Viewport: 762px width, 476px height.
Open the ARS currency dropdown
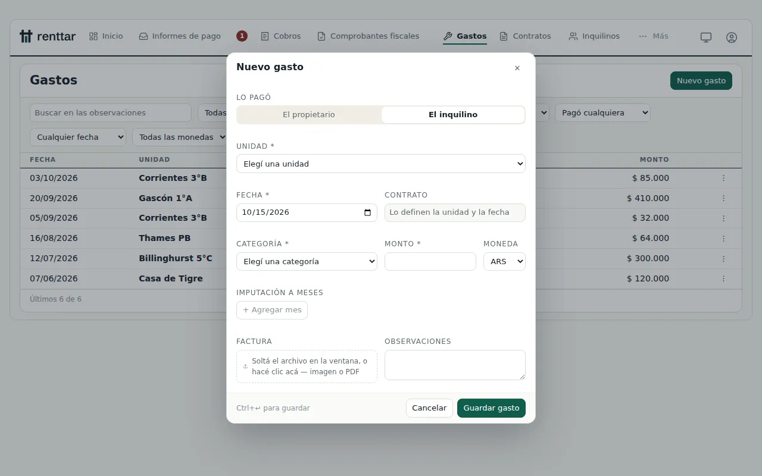[x=504, y=261]
